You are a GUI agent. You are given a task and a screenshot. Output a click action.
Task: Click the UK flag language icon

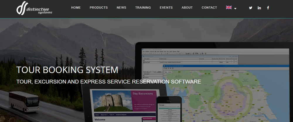pos(229,8)
